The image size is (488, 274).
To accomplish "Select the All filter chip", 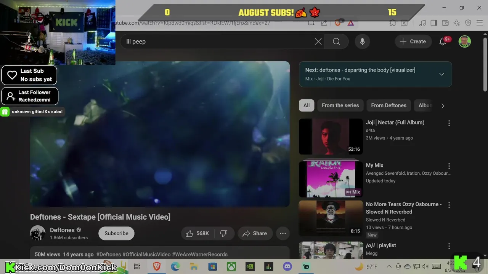I will click(x=307, y=105).
